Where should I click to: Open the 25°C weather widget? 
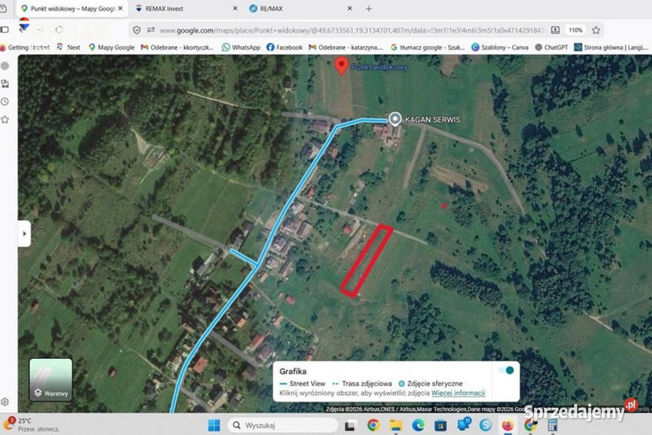[31, 424]
